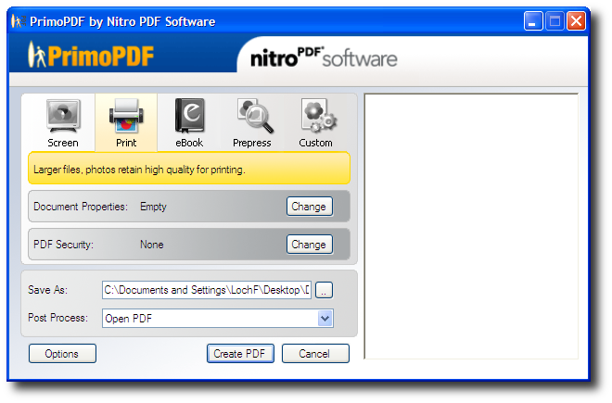
Task: Click the Create PDF button
Action: pos(240,354)
